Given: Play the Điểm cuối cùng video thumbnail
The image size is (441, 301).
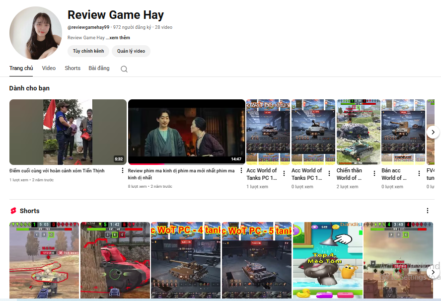Looking at the screenshot, I should click(68, 132).
